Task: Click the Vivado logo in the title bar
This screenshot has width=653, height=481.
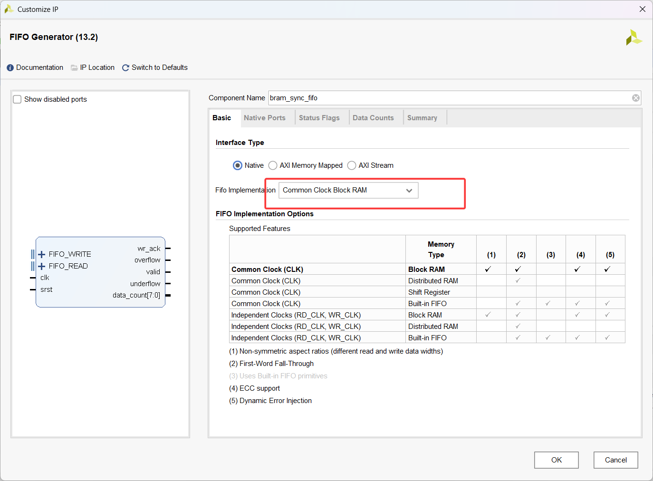Action: [9, 9]
